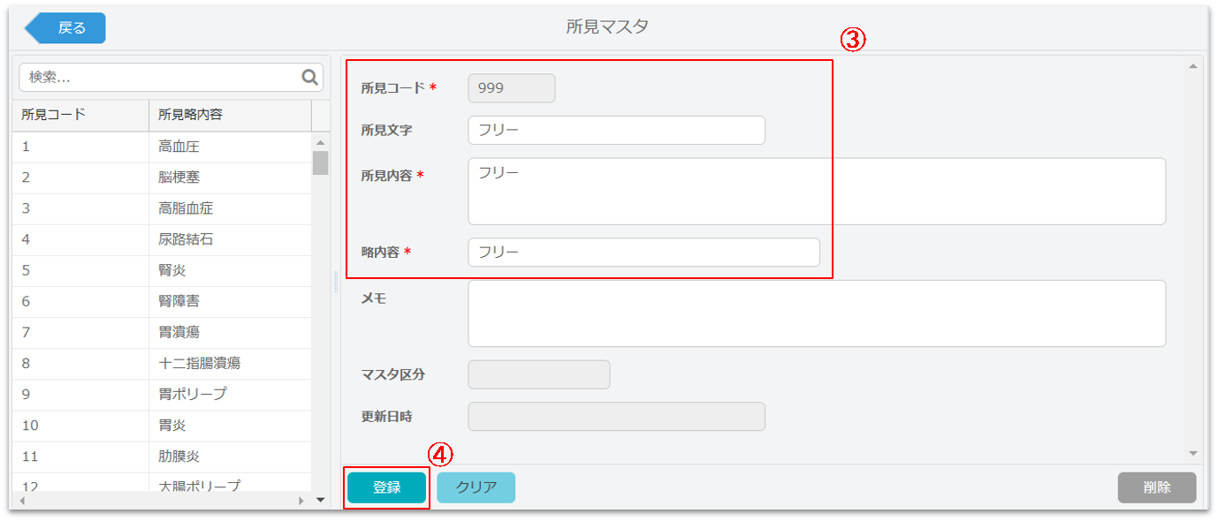Select the 胃ポリープ row
The width and height of the screenshot is (1218, 521).
click(x=162, y=394)
